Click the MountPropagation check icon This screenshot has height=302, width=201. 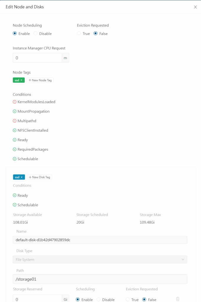[x=15, y=111]
